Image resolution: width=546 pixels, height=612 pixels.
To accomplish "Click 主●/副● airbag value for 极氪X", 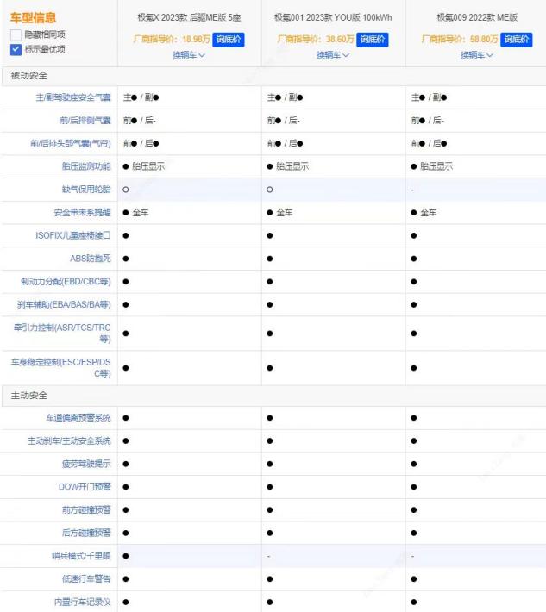I will (141, 97).
